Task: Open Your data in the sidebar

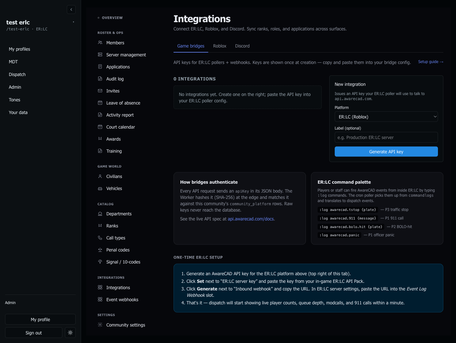Action: coord(18,112)
